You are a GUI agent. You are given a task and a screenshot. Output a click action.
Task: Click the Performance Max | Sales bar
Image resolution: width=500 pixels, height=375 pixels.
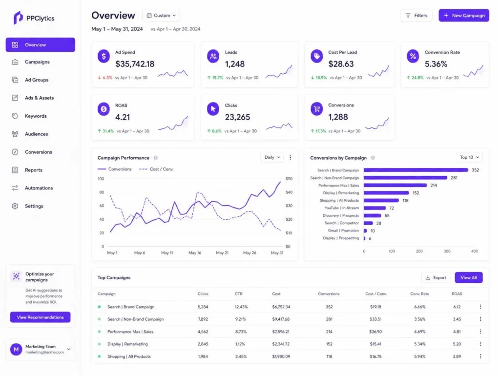[x=395, y=185]
